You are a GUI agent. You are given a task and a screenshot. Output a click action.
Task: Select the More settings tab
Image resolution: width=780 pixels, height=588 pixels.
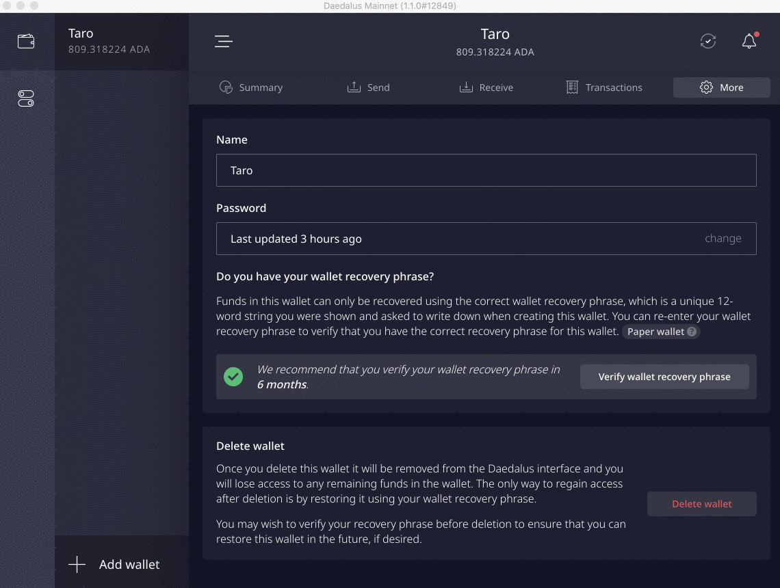click(x=722, y=88)
